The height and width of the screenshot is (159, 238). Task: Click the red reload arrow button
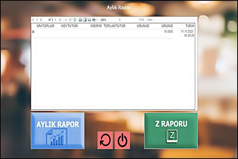click(105, 140)
